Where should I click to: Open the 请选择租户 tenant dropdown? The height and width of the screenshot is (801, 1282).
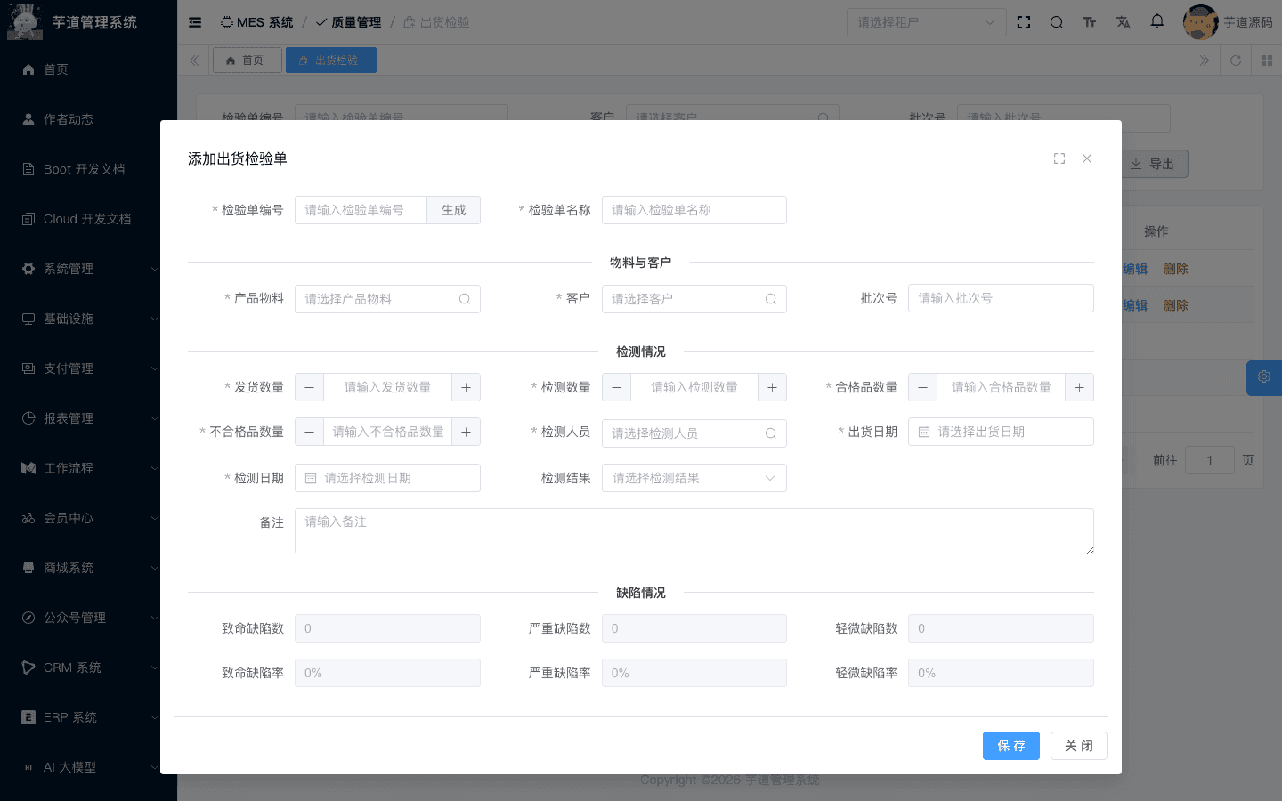[x=926, y=22]
